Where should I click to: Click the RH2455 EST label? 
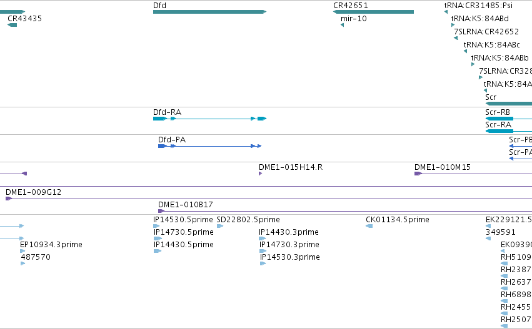[x=516, y=307]
